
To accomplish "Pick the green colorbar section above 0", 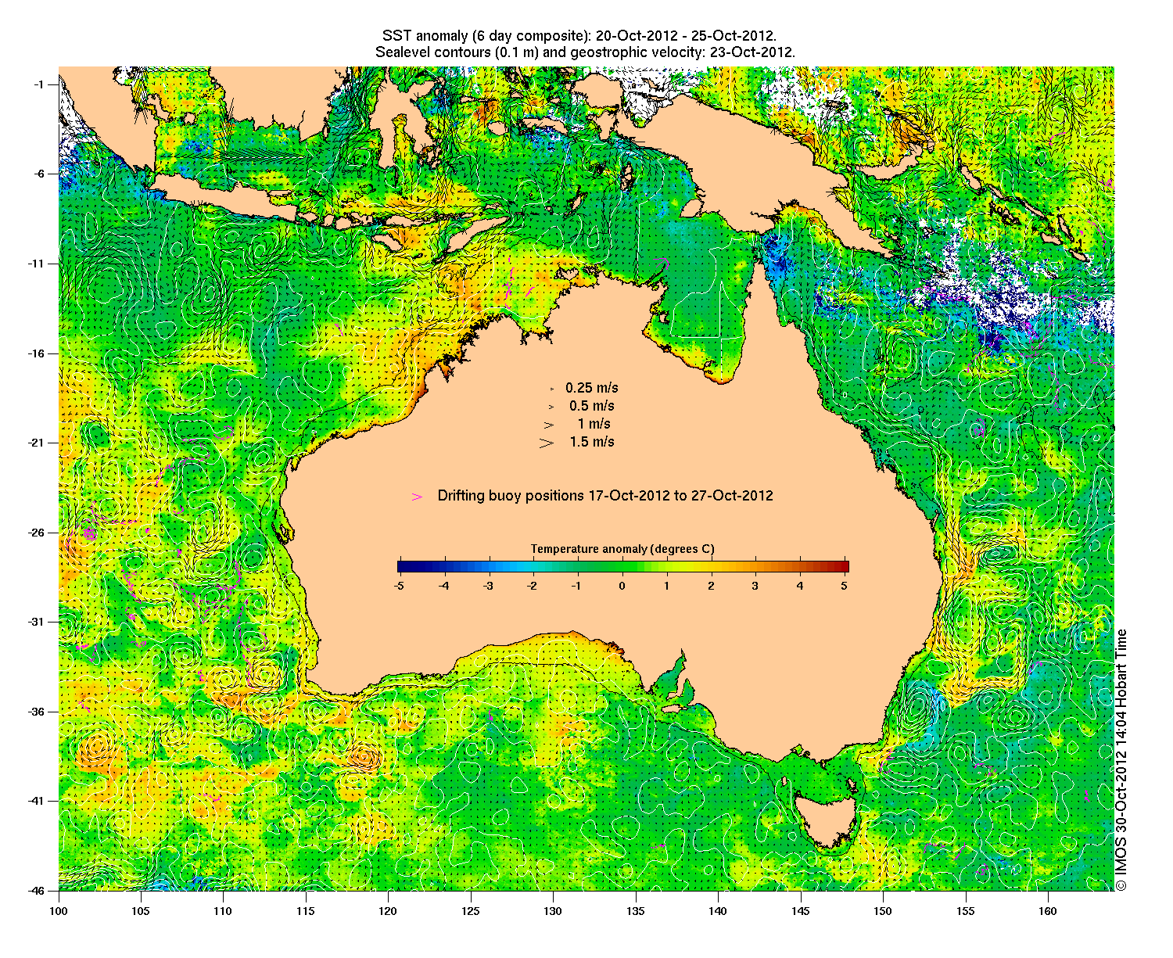I will (x=622, y=566).
